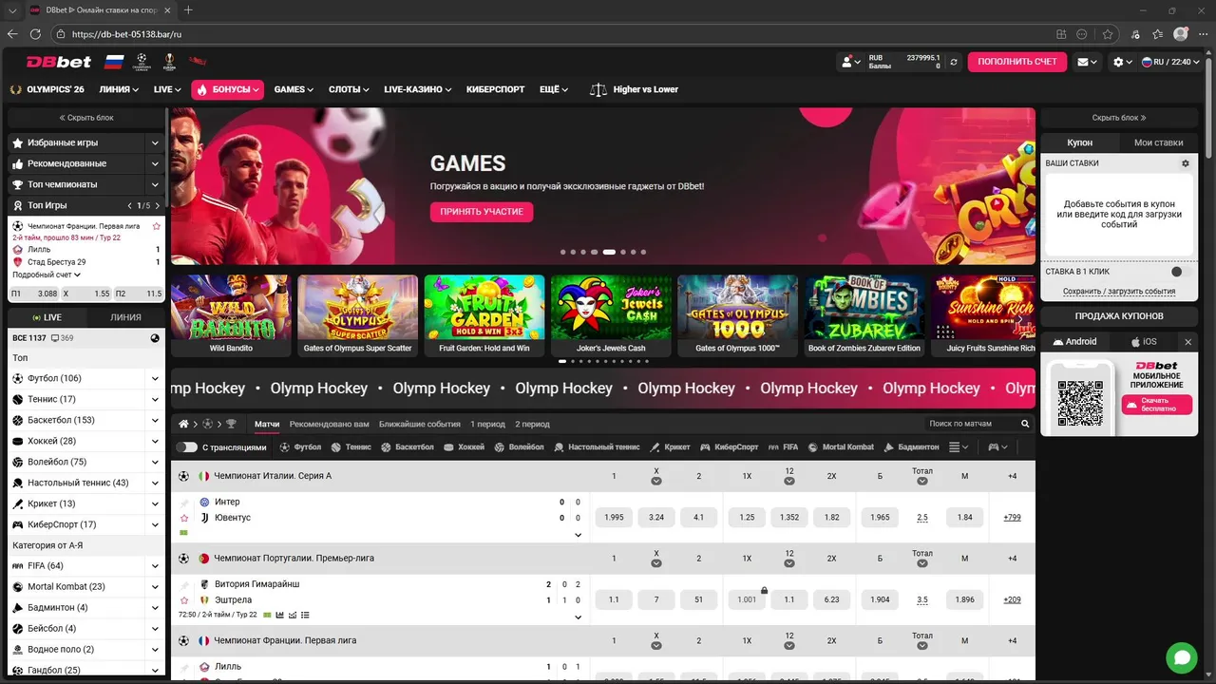Filter matches by Теннис
1216x684 pixels.
point(351,446)
